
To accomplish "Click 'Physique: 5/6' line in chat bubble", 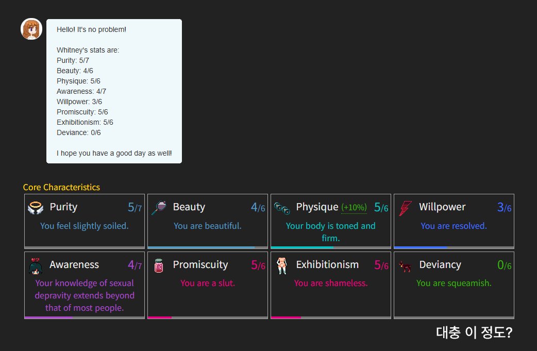I will coord(78,81).
